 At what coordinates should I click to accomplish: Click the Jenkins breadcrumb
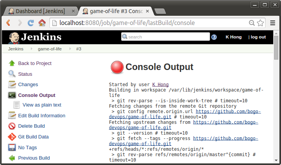tap(15, 49)
